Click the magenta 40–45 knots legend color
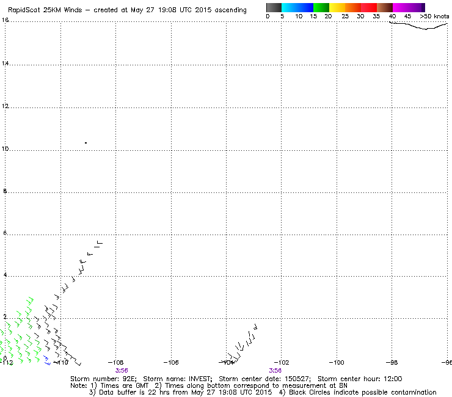 (401, 7)
